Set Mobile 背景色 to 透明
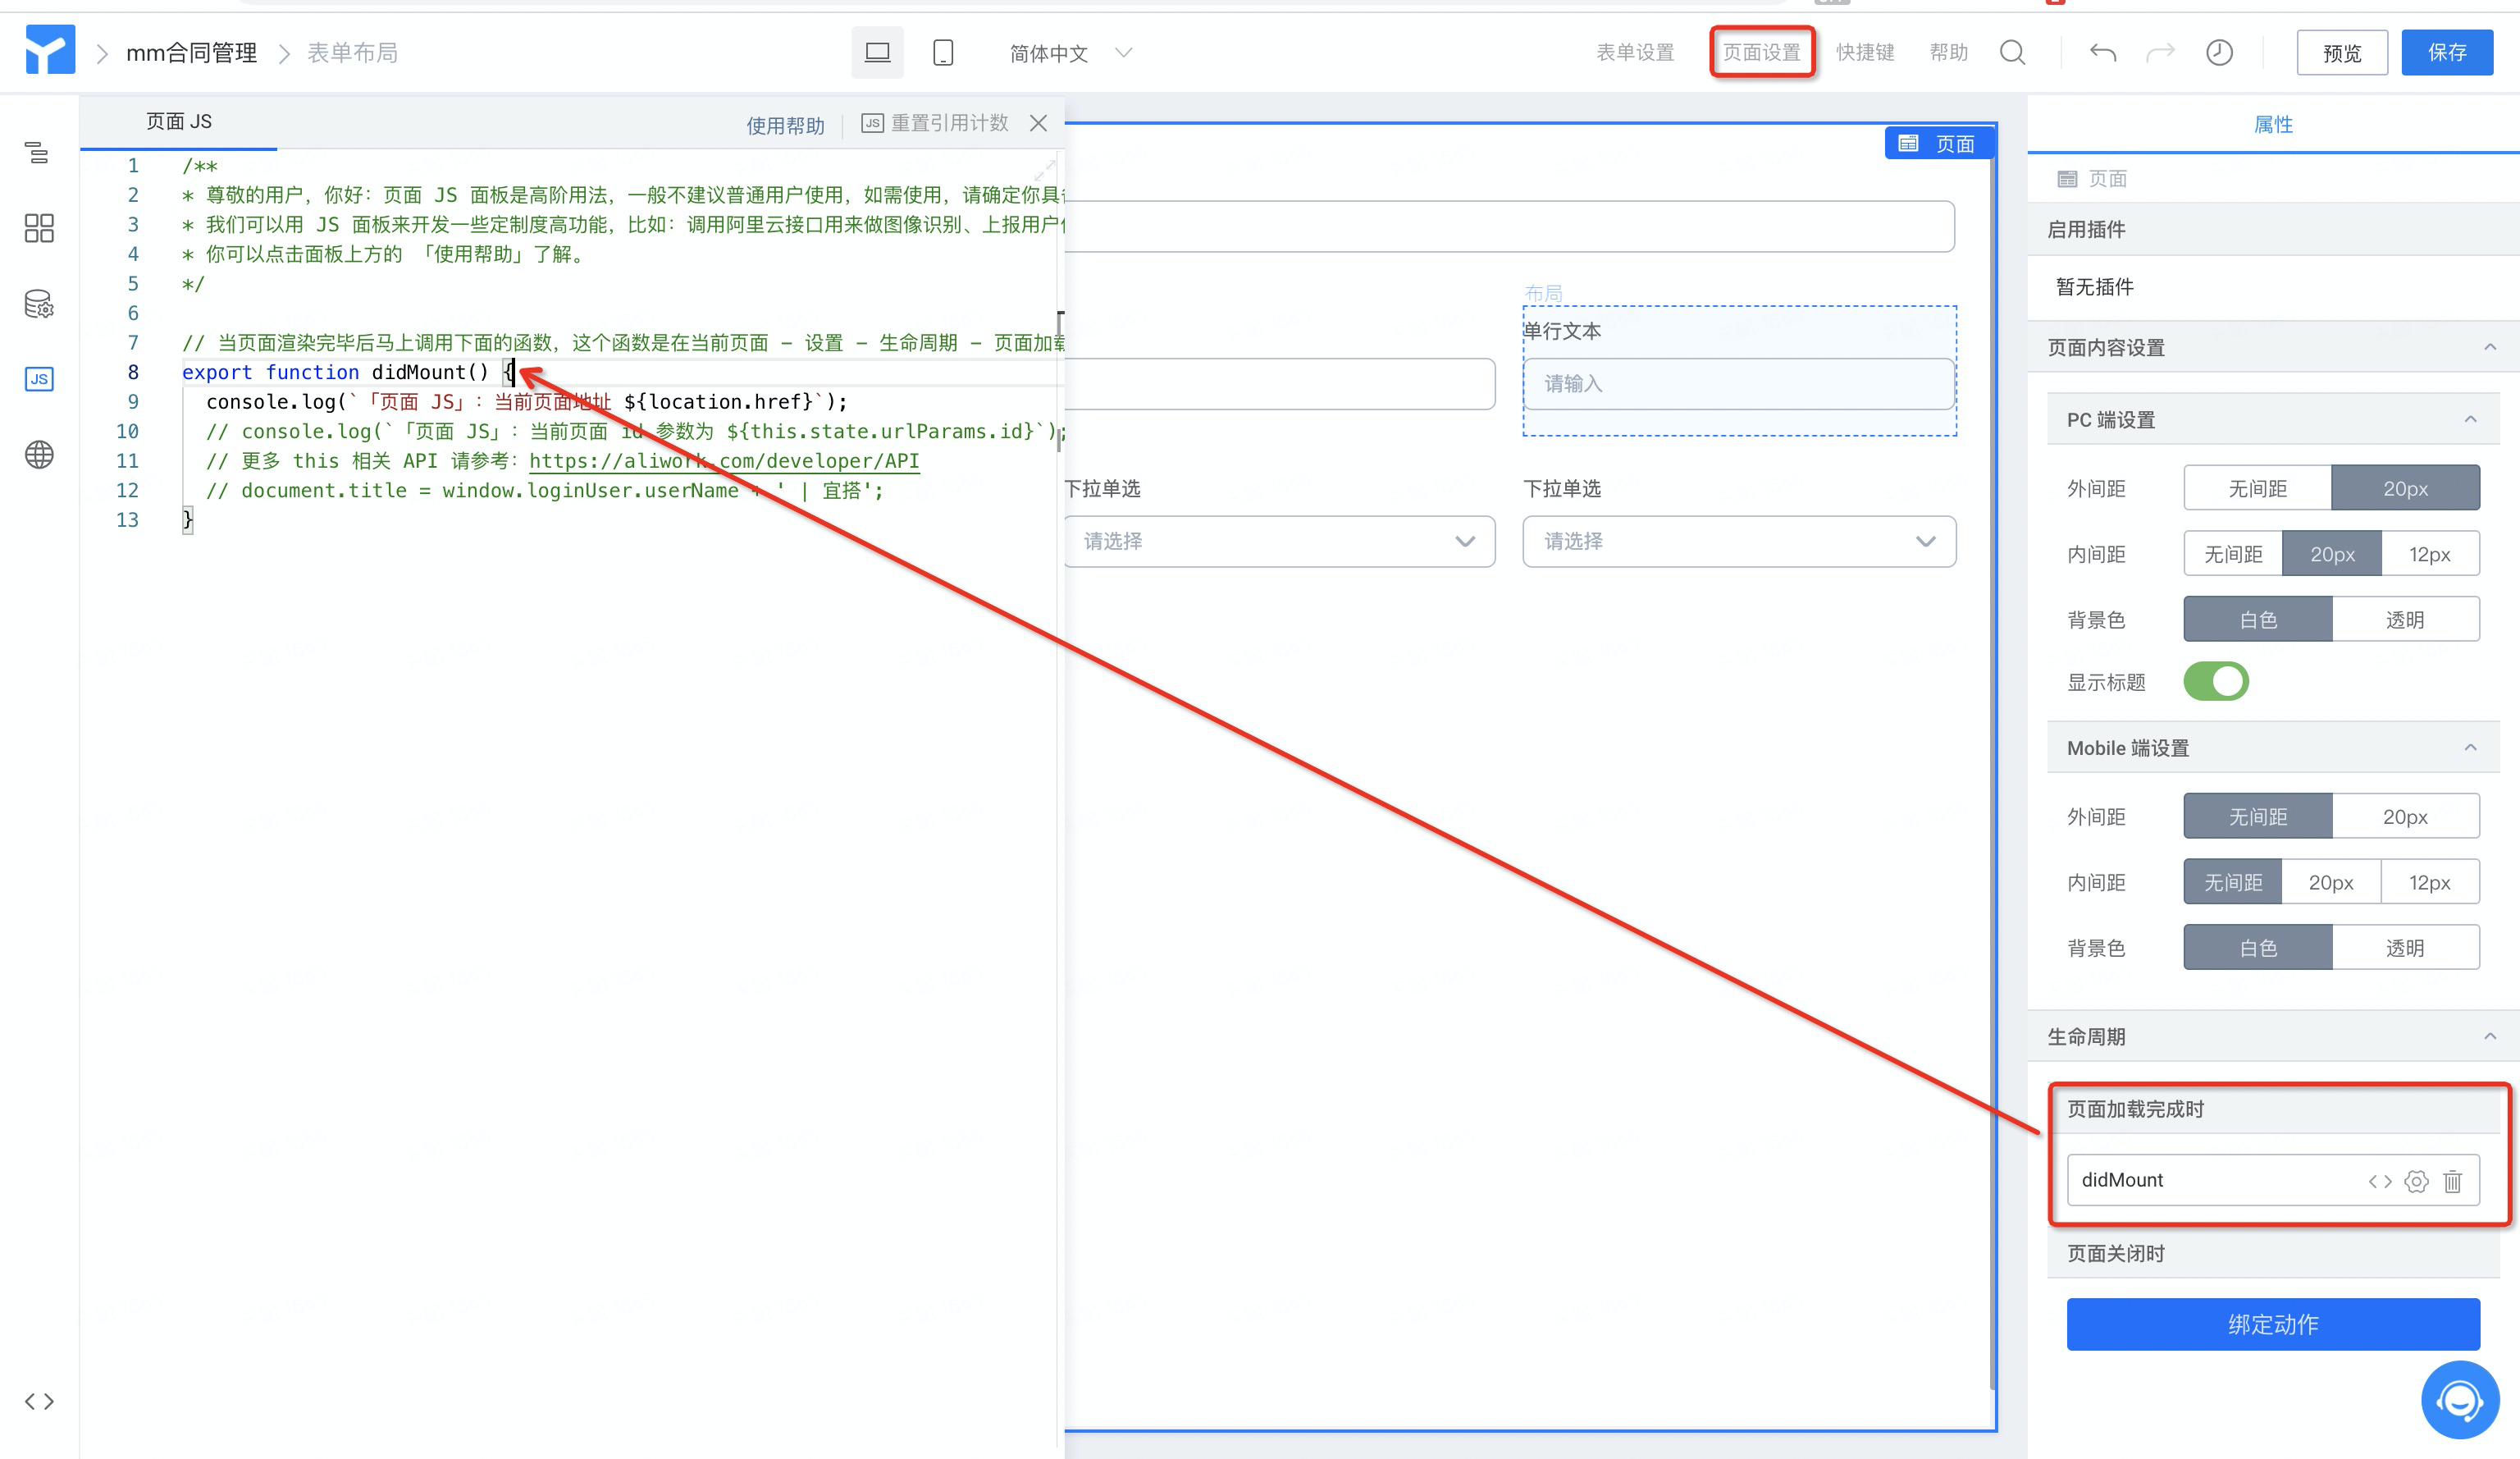Screen dimensions: 2520x1459 2405,948
